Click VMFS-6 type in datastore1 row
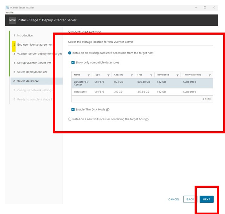The image size is (225, 214). pos(99,92)
